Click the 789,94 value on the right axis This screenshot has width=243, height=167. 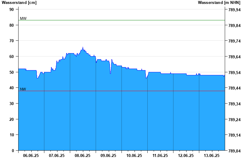(x=234, y=10)
